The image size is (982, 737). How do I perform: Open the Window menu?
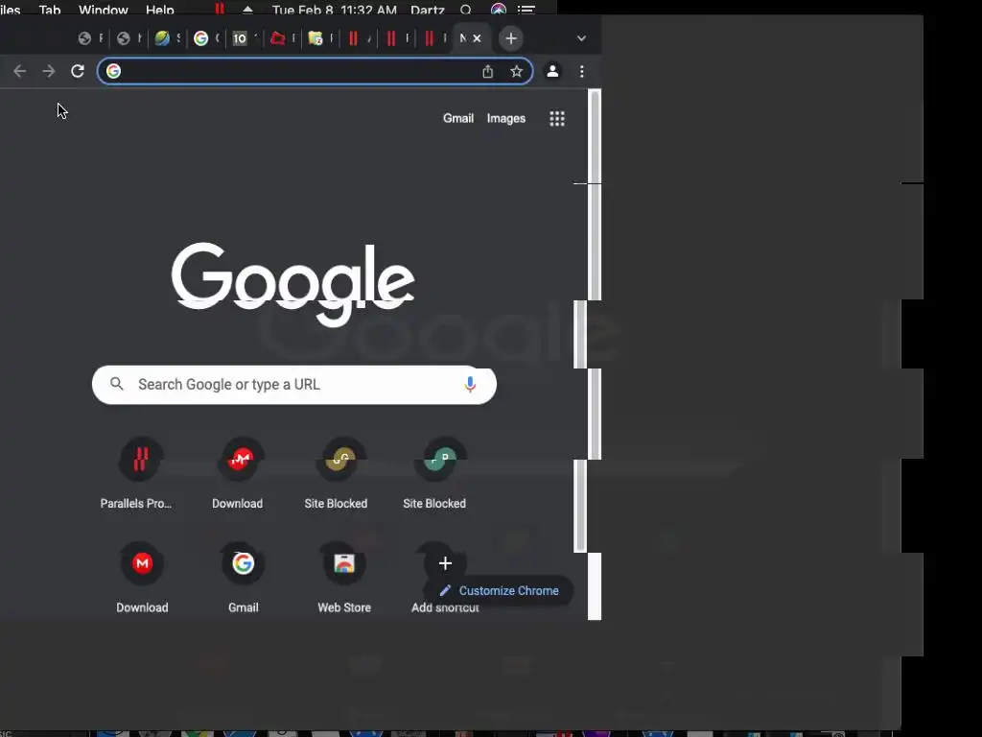[104, 10]
